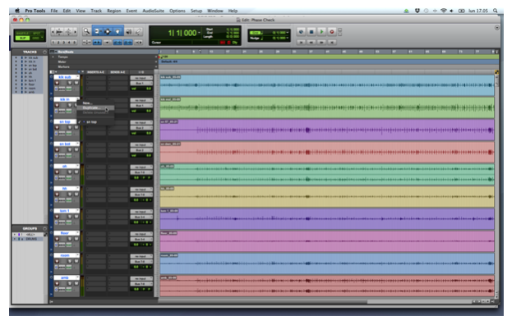Open Spotlight search in menu bar
Image resolution: width=521 pixels, height=325 pixels.
495,11
